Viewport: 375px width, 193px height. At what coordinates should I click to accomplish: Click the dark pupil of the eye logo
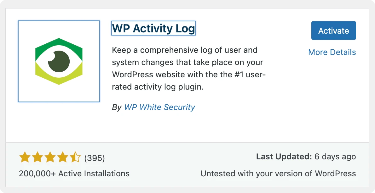tap(59, 61)
